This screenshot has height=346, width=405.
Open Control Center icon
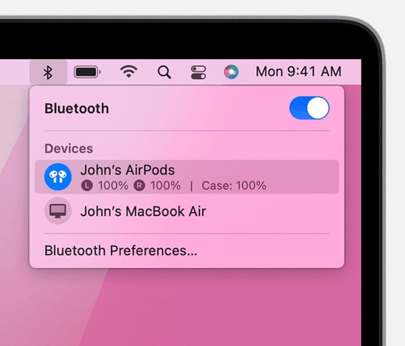[198, 72]
